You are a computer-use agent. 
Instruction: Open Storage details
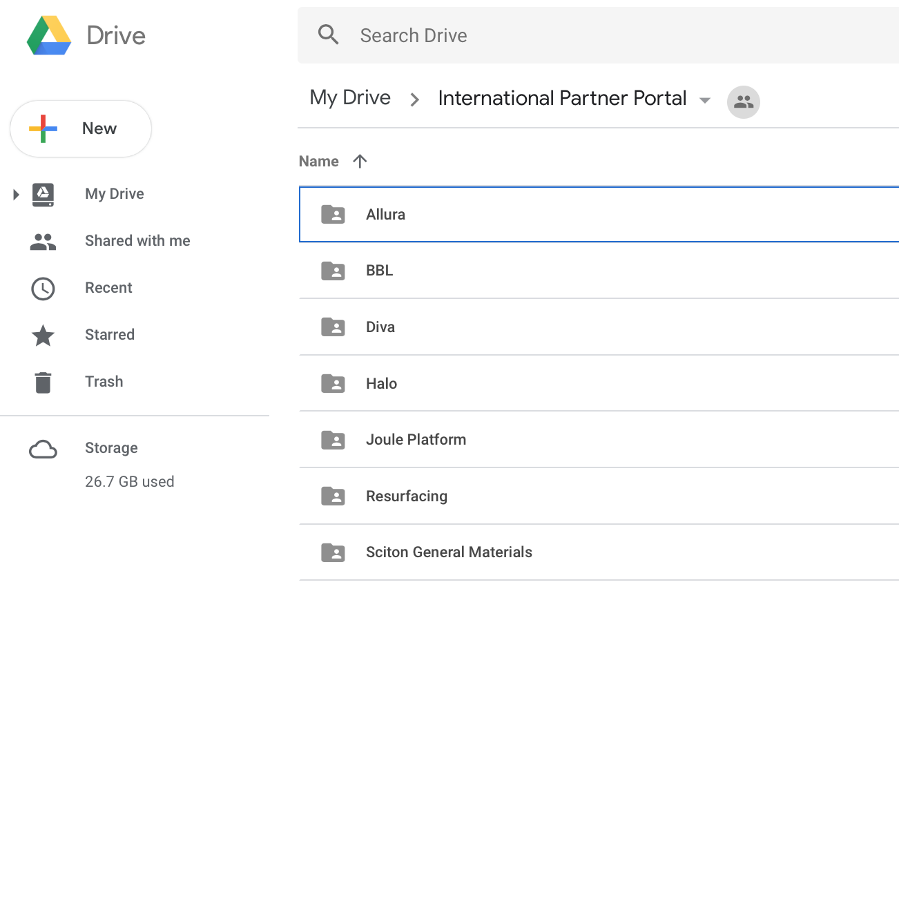click(111, 448)
